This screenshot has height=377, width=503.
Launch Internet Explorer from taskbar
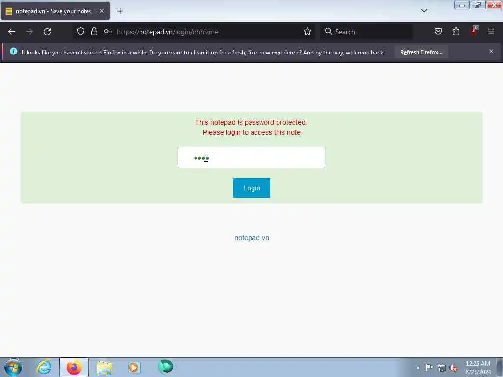point(44,367)
